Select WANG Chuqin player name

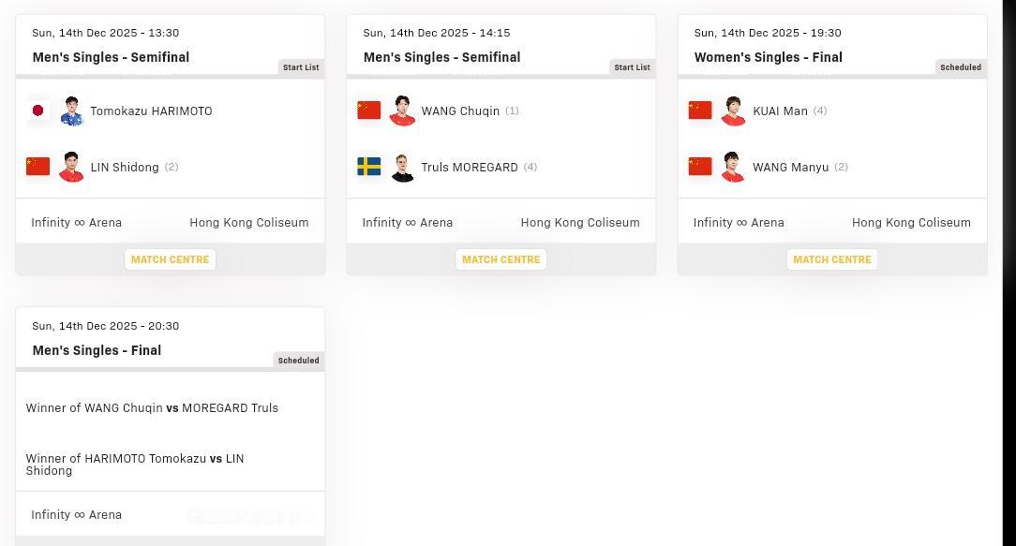tap(460, 111)
